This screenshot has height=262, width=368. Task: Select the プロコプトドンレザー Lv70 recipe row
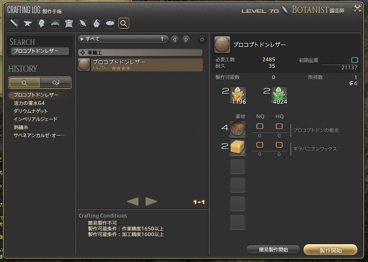pyautogui.click(x=140, y=65)
